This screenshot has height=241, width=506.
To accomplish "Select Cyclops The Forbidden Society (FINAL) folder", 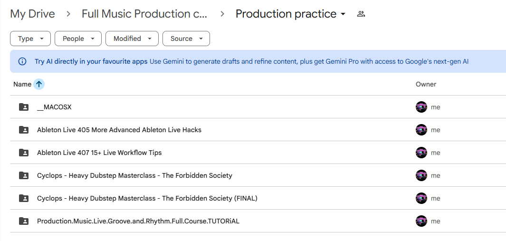I will [147, 198].
